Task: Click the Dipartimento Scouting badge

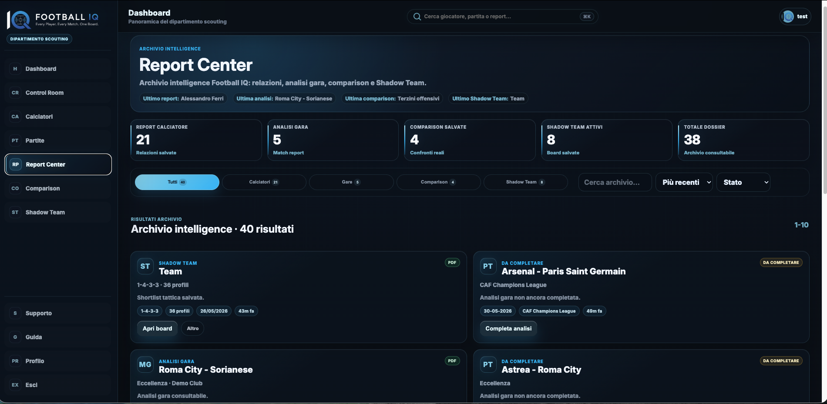Action: pos(39,39)
